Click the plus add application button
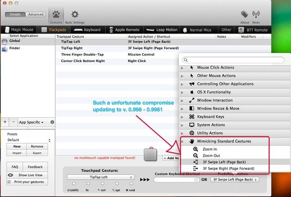Screen dimensions: 291x197 pos(5,122)
